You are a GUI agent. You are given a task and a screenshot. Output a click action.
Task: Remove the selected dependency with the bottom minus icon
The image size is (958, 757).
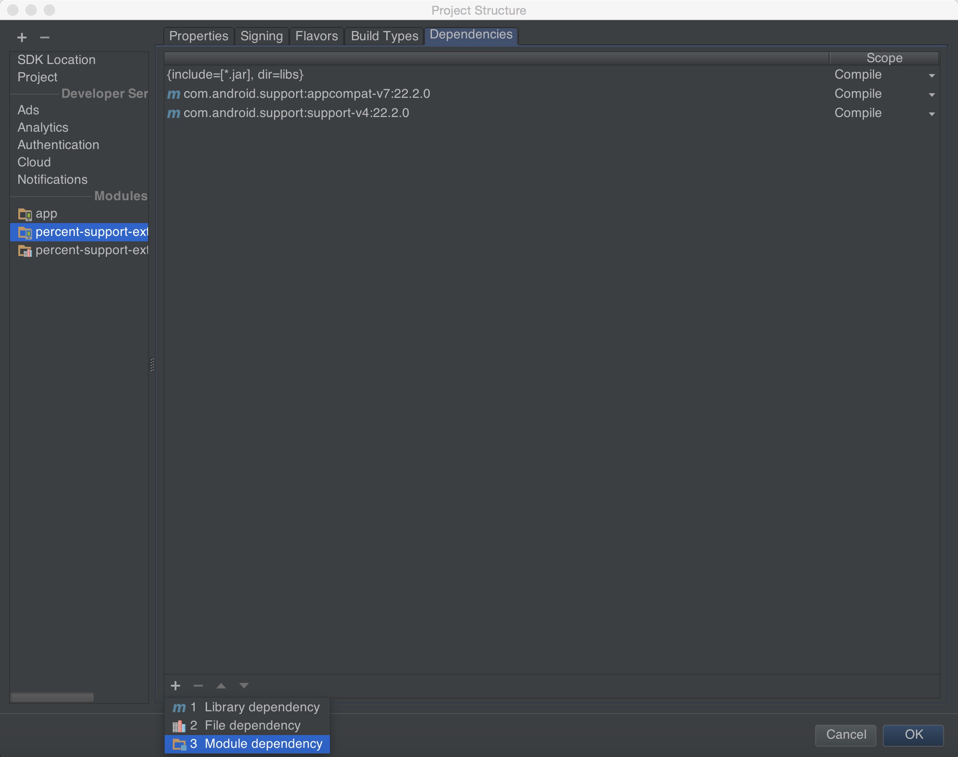tap(198, 686)
